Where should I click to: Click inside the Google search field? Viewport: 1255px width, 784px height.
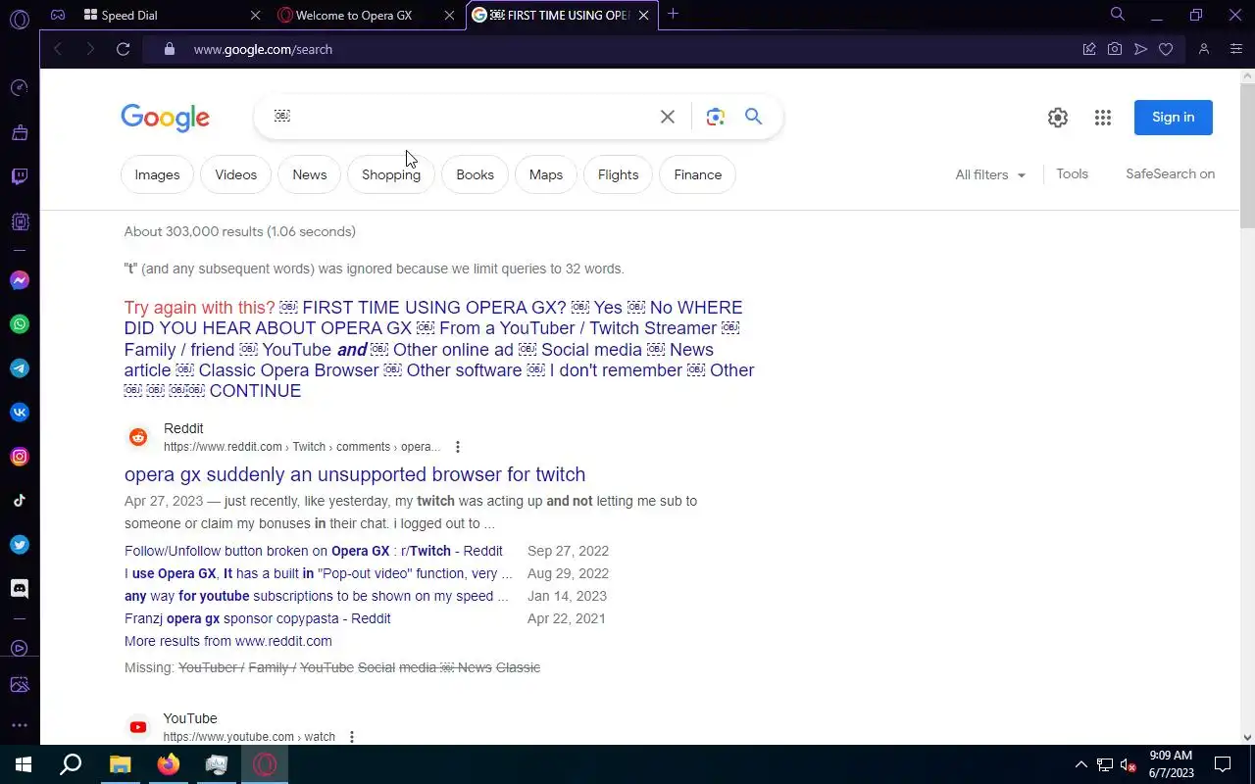[461, 117]
